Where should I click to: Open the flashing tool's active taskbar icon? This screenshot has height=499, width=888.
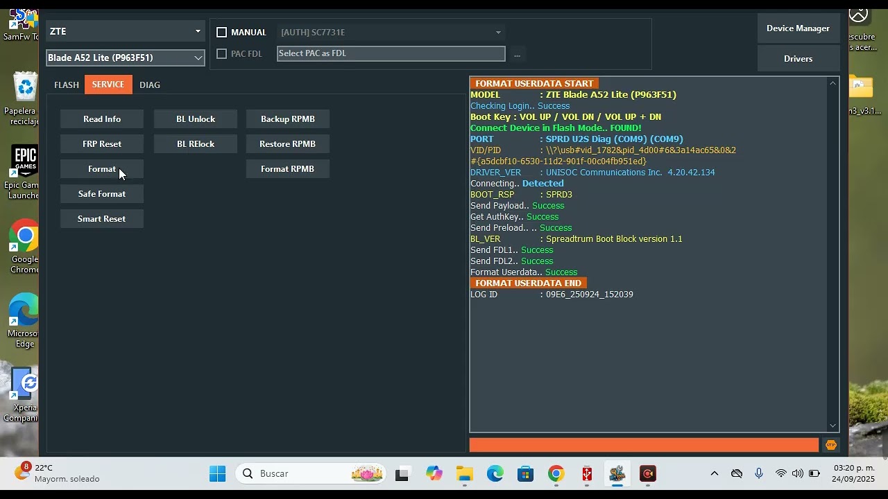pyautogui.click(x=617, y=473)
